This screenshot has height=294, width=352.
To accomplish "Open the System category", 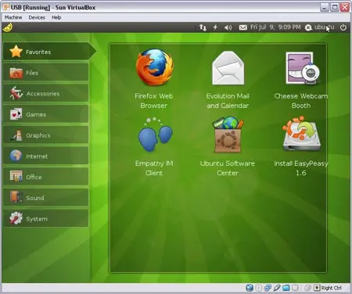I will coord(46,218).
